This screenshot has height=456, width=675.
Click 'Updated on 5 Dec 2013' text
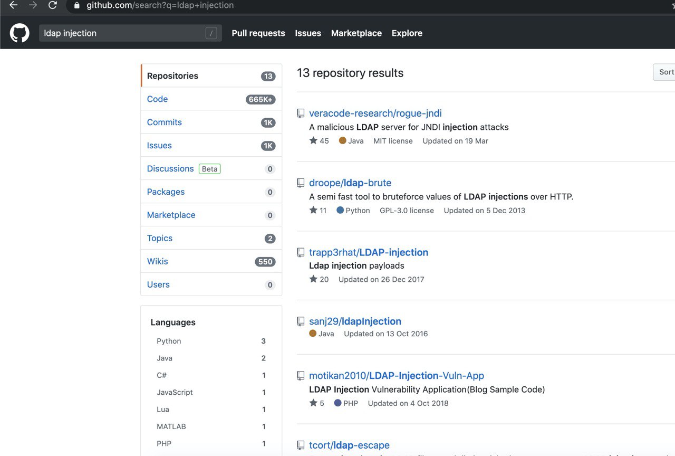coord(484,210)
